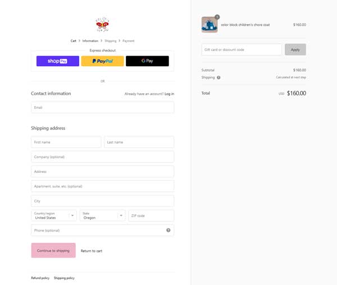Open the Refund policy link
The height and width of the screenshot is (285, 337).
tap(40, 278)
